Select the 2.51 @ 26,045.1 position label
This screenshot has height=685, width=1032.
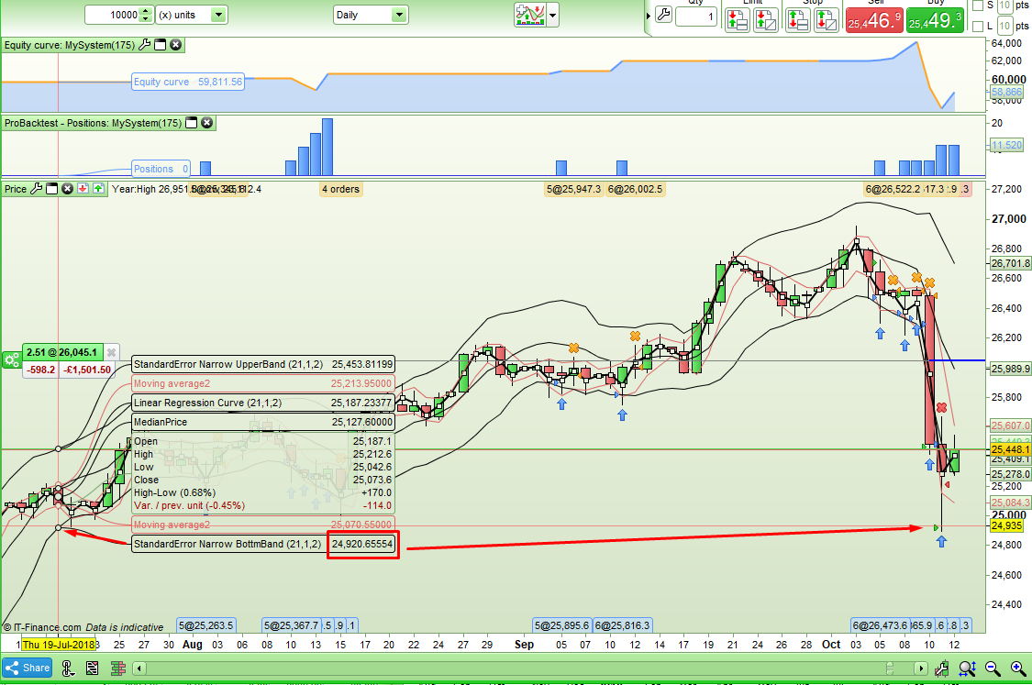click(x=61, y=352)
